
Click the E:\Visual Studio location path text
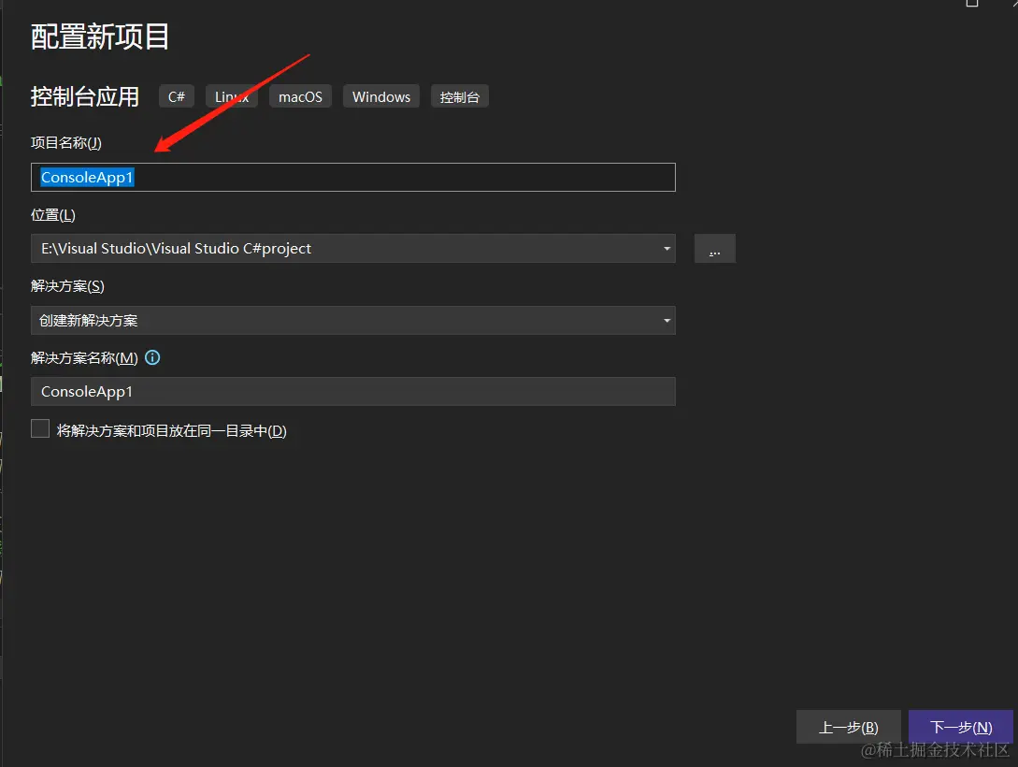pyautogui.click(x=176, y=248)
